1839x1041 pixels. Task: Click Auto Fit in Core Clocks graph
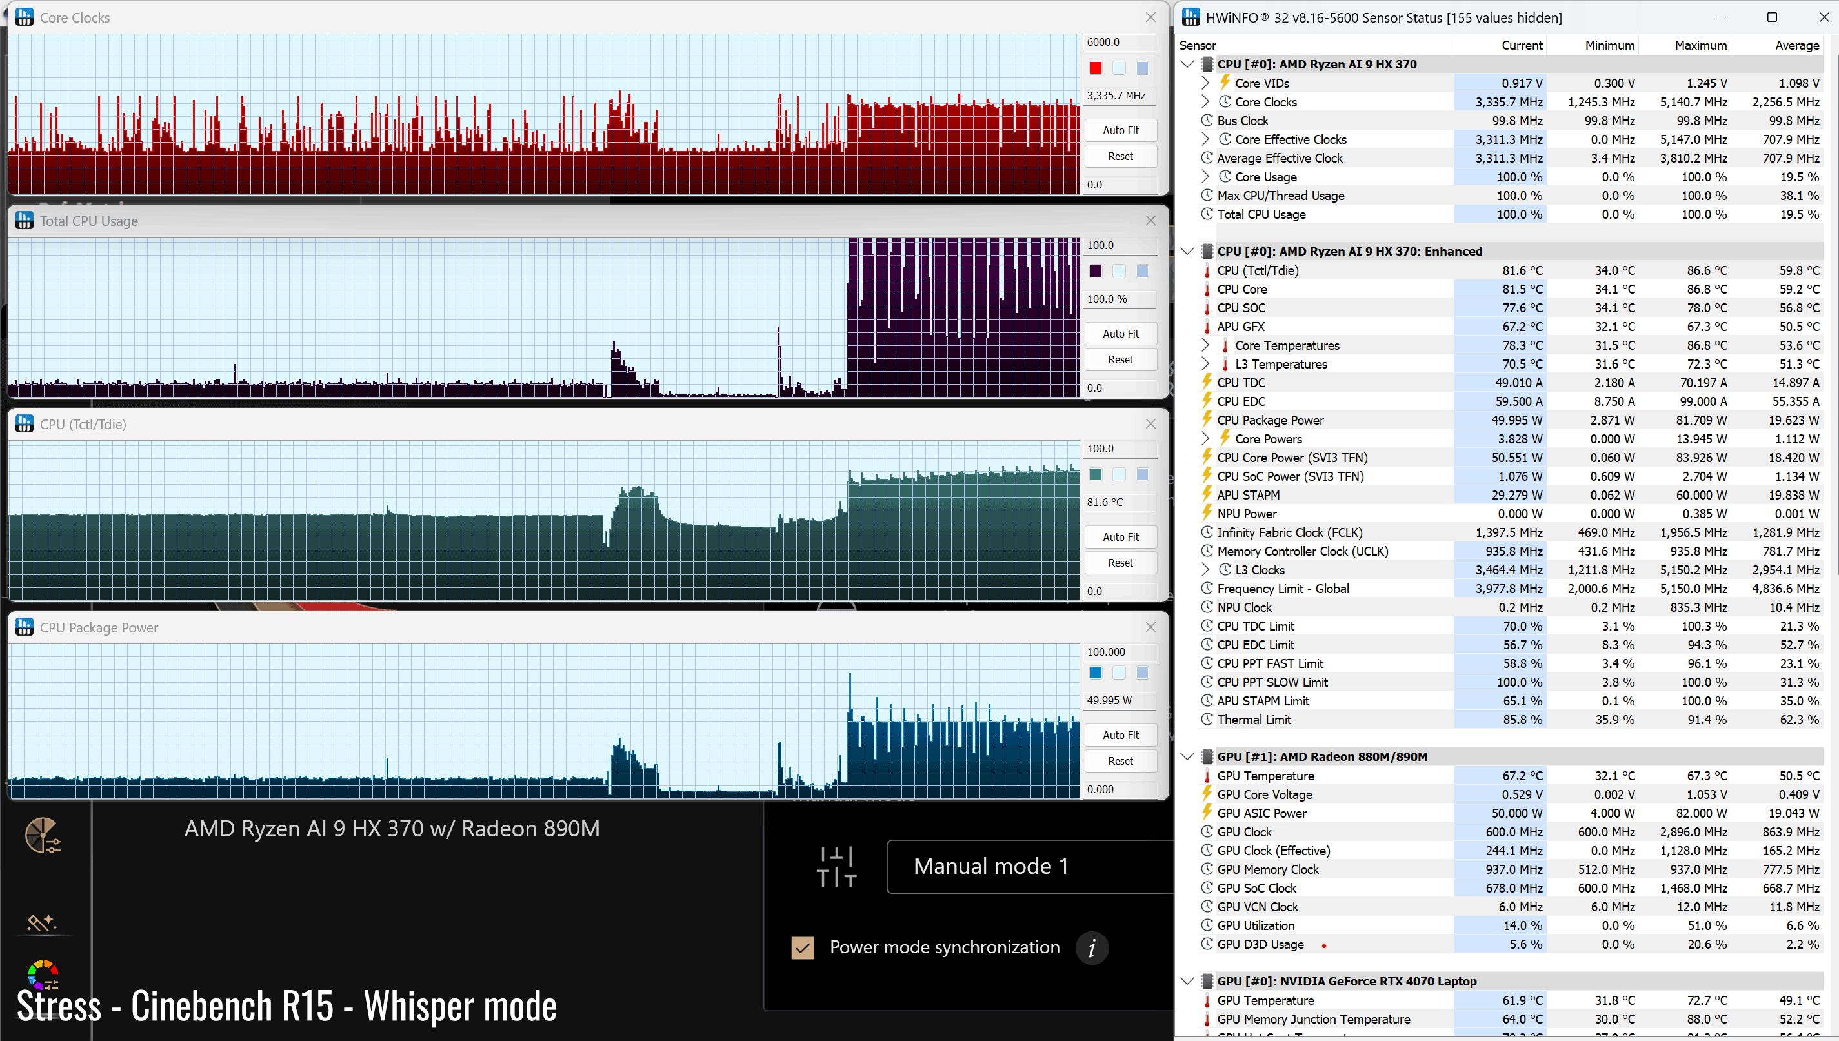click(1120, 130)
